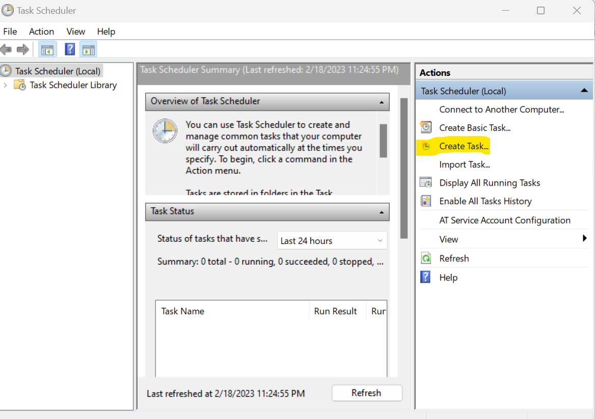Click the Enable All Tasks History icon

point(426,201)
